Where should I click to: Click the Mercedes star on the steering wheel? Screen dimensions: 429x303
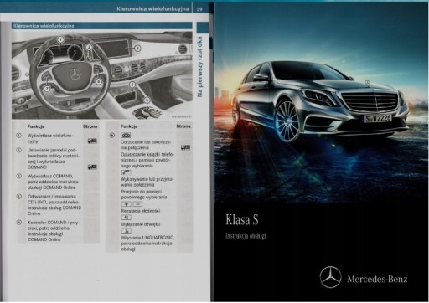tap(75, 74)
